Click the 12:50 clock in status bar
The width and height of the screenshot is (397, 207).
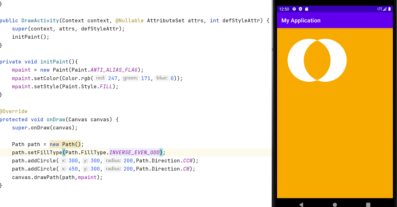[x=284, y=9]
